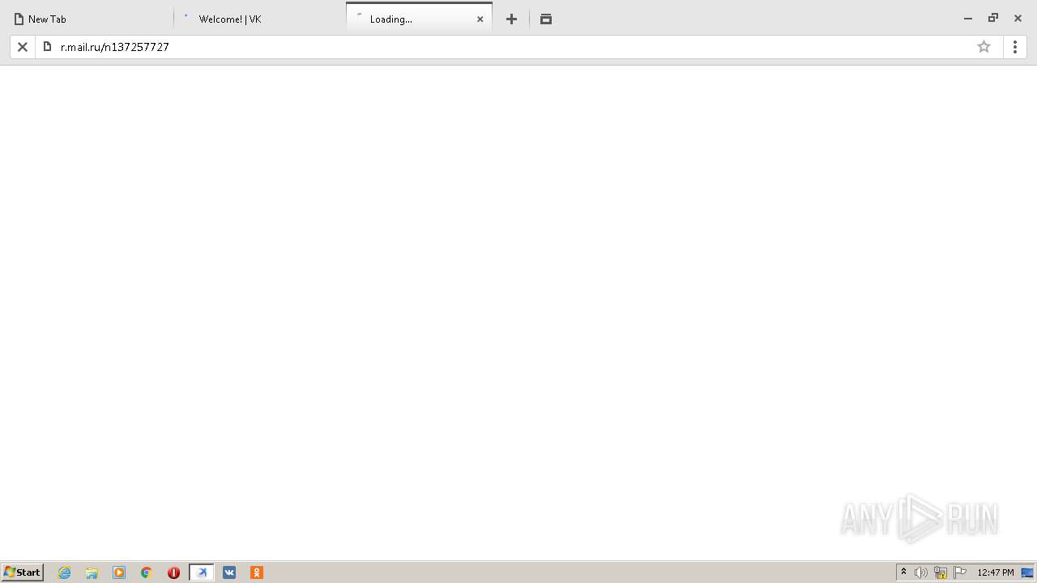Image resolution: width=1037 pixels, height=583 pixels.
Task: Select the Loading... tab
Action: click(x=419, y=19)
